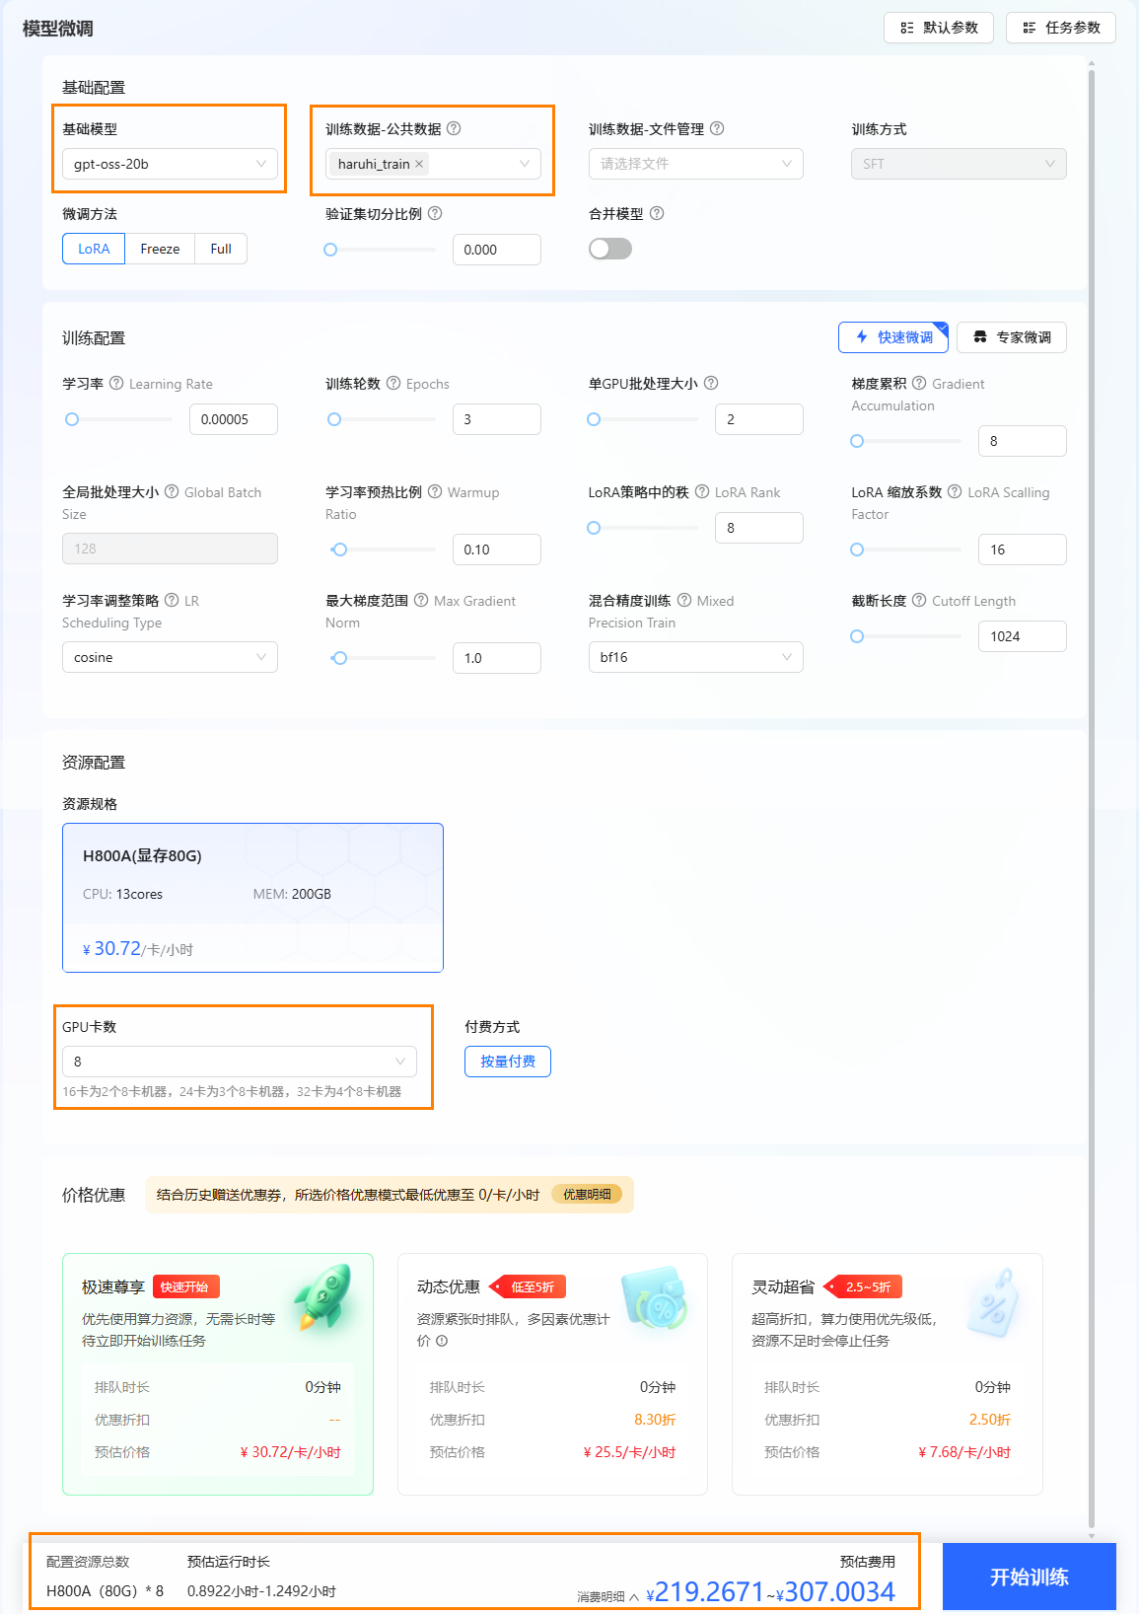Click the page vertical scrollbar
This screenshot has width=1139, height=1615.
coord(1092,797)
